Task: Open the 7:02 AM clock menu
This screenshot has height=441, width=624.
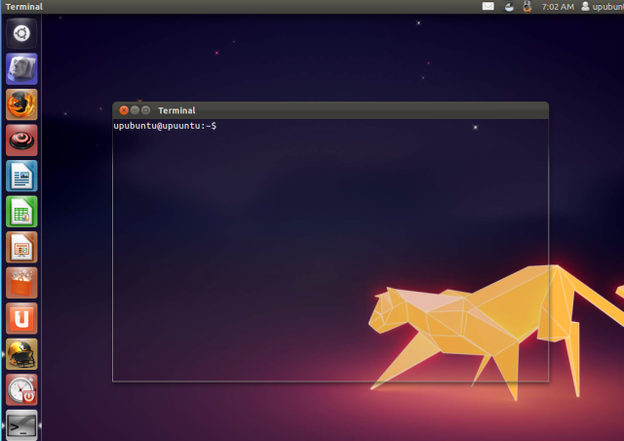Action: tap(558, 7)
